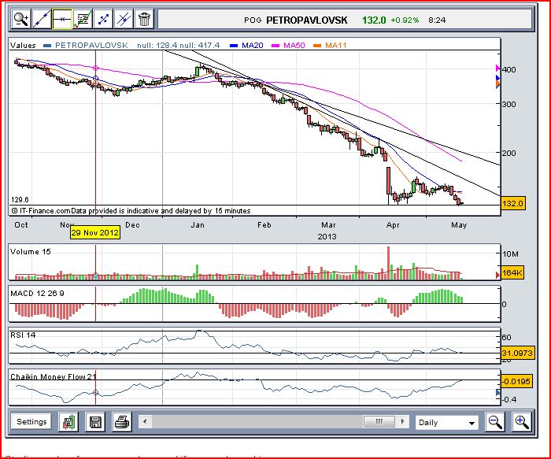This screenshot has width=551, height=459.
Task: Select the zoom magnifier tool in top toolbar
Action: tap(20, 19)
